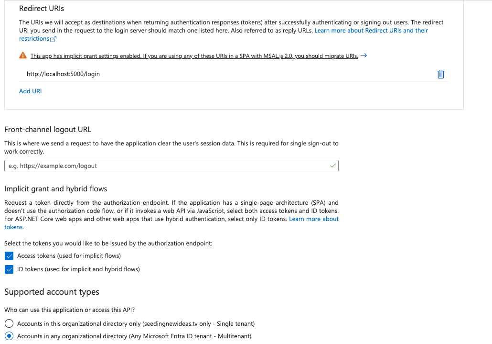Click the green checkmark in logout URL field
Image resolution: width=492 pixels, height=344 pixels.
[333, 166]
